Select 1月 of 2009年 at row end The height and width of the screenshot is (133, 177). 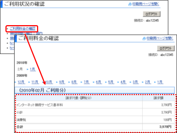point(160,82)
